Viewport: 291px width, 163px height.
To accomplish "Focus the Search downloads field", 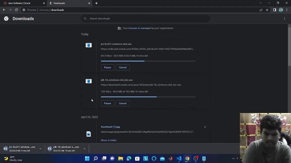I will click(x=145, y=19).
